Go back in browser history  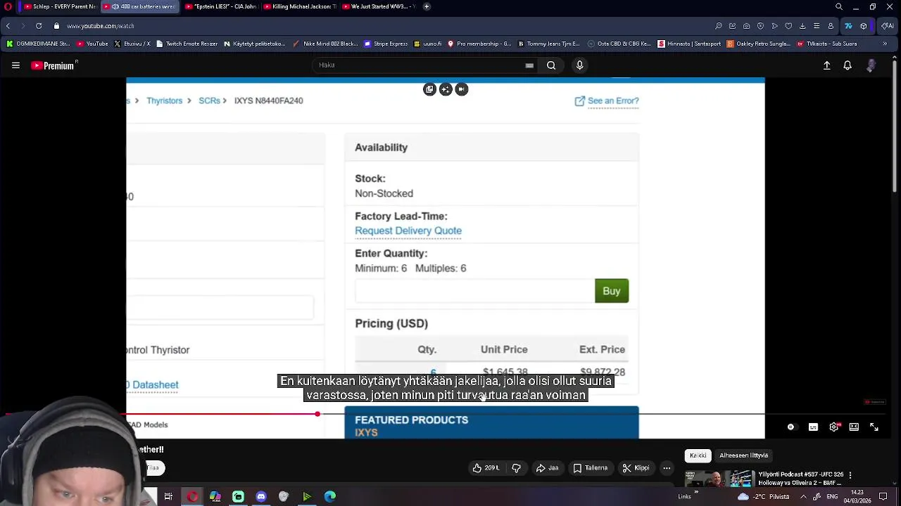point(8,26)
